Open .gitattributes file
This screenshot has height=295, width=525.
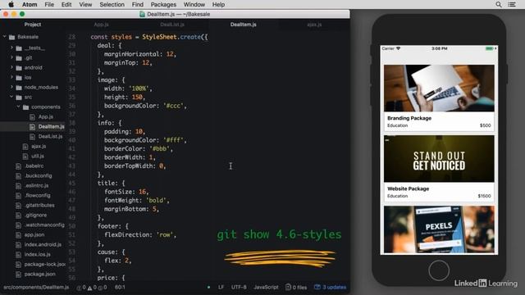point(39,206)
